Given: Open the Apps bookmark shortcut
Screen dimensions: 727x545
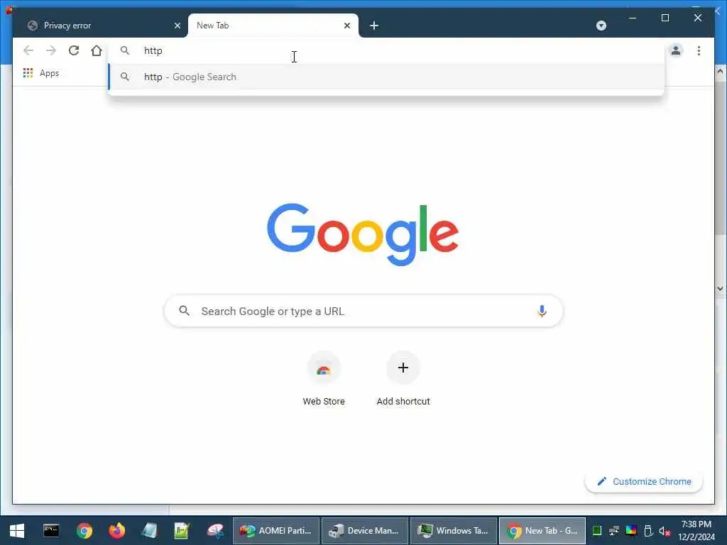Looking at the screenshot, I should (x=41, y=73).
